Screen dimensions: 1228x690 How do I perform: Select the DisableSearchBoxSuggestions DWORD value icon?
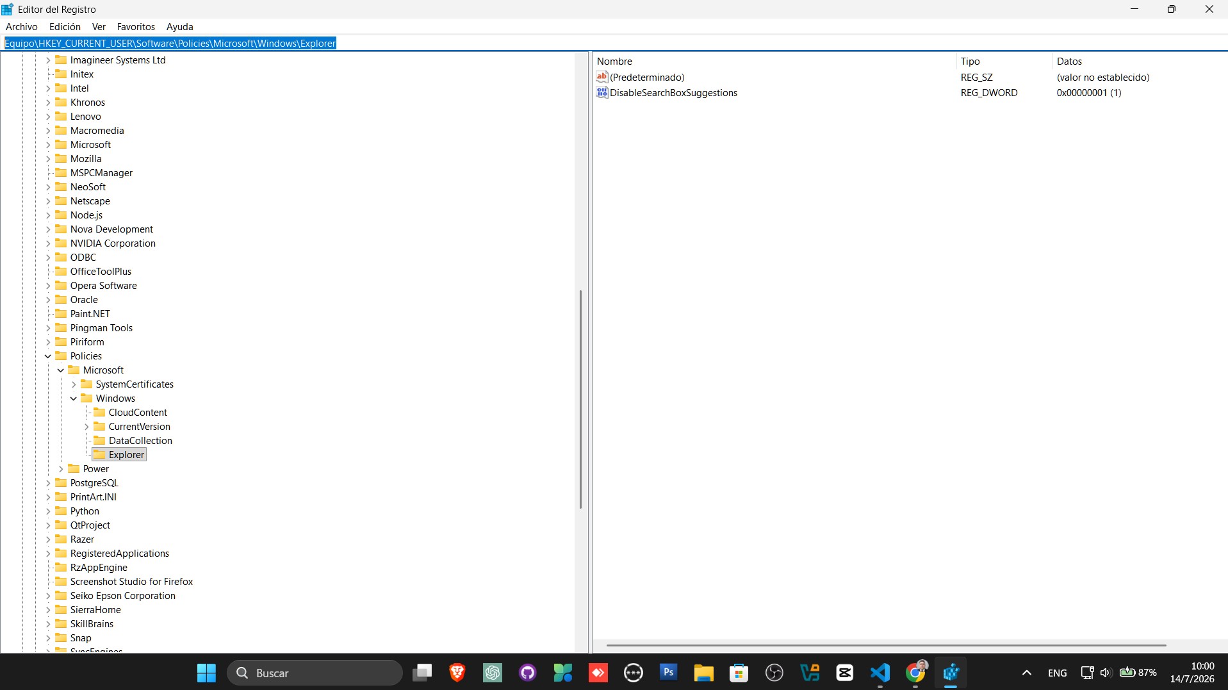(602, 93)
